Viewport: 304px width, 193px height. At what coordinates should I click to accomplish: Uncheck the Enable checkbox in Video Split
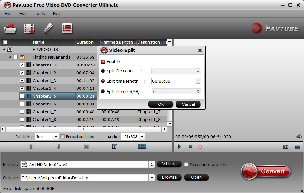coord(103,62)
